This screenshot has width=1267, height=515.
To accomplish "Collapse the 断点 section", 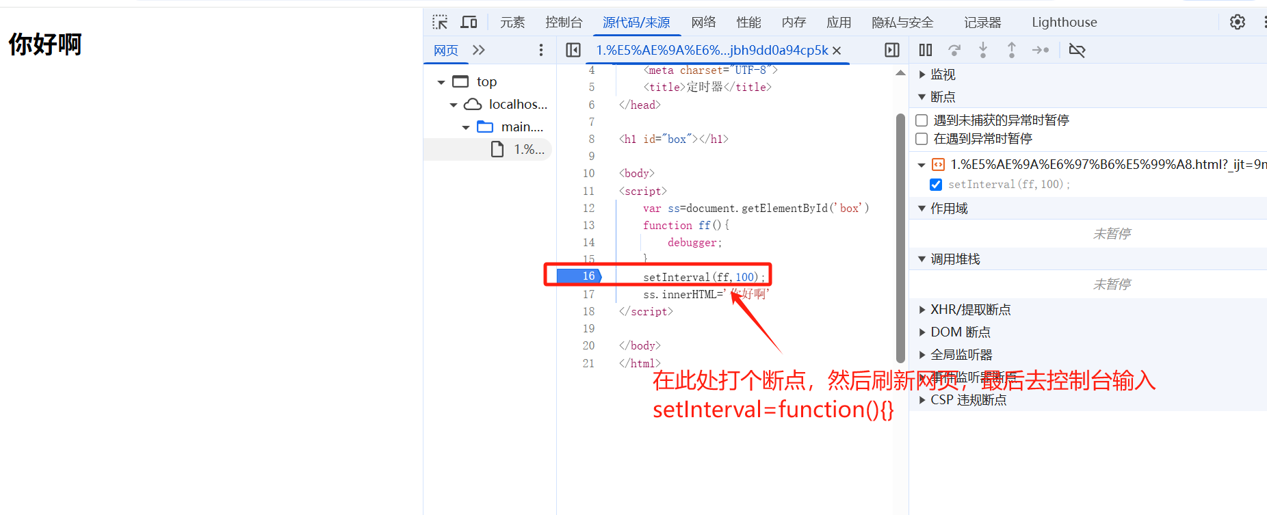I will [x=922, y=97].
